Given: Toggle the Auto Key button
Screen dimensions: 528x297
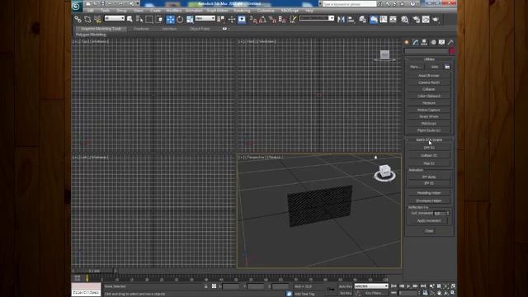Looking at the screenshot, I should (x=345, y=286).
